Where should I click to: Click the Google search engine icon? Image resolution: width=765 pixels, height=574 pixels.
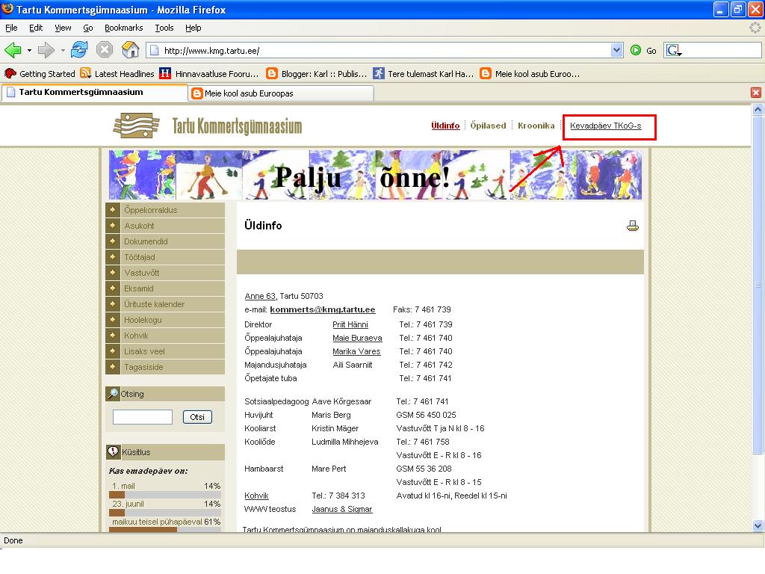pyautogui.click(x=674, y=50)
